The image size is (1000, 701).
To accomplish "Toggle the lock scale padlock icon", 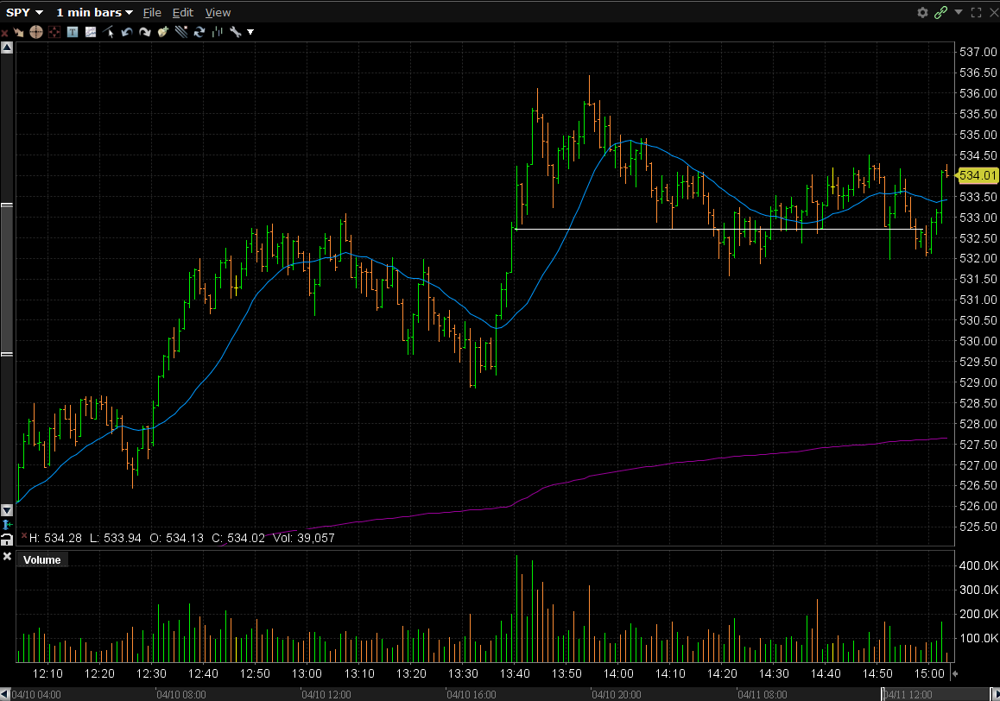I will click(7, 540).
